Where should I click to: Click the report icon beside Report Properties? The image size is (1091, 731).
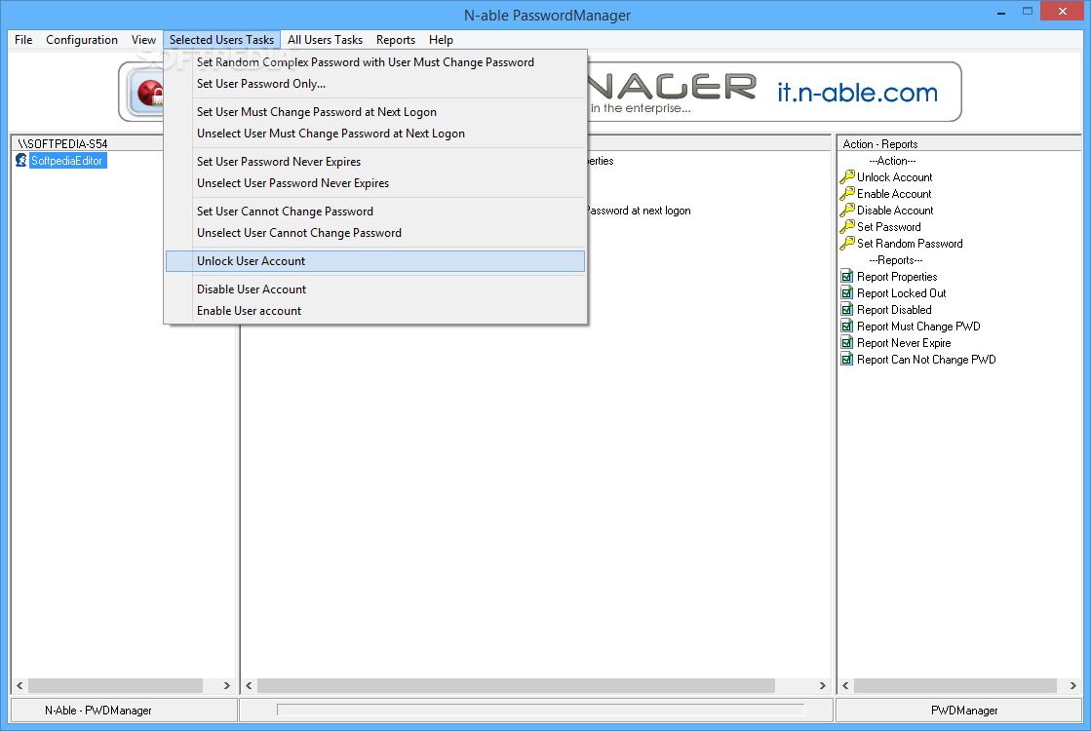point(847,276)
